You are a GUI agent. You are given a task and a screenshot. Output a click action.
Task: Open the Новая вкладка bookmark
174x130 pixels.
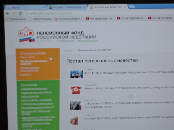click(40, 19)
